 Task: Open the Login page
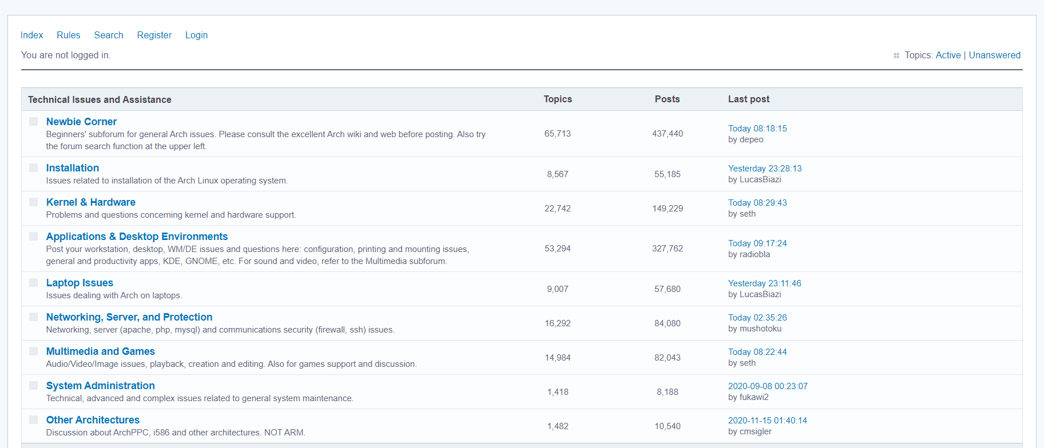point(196,35)
